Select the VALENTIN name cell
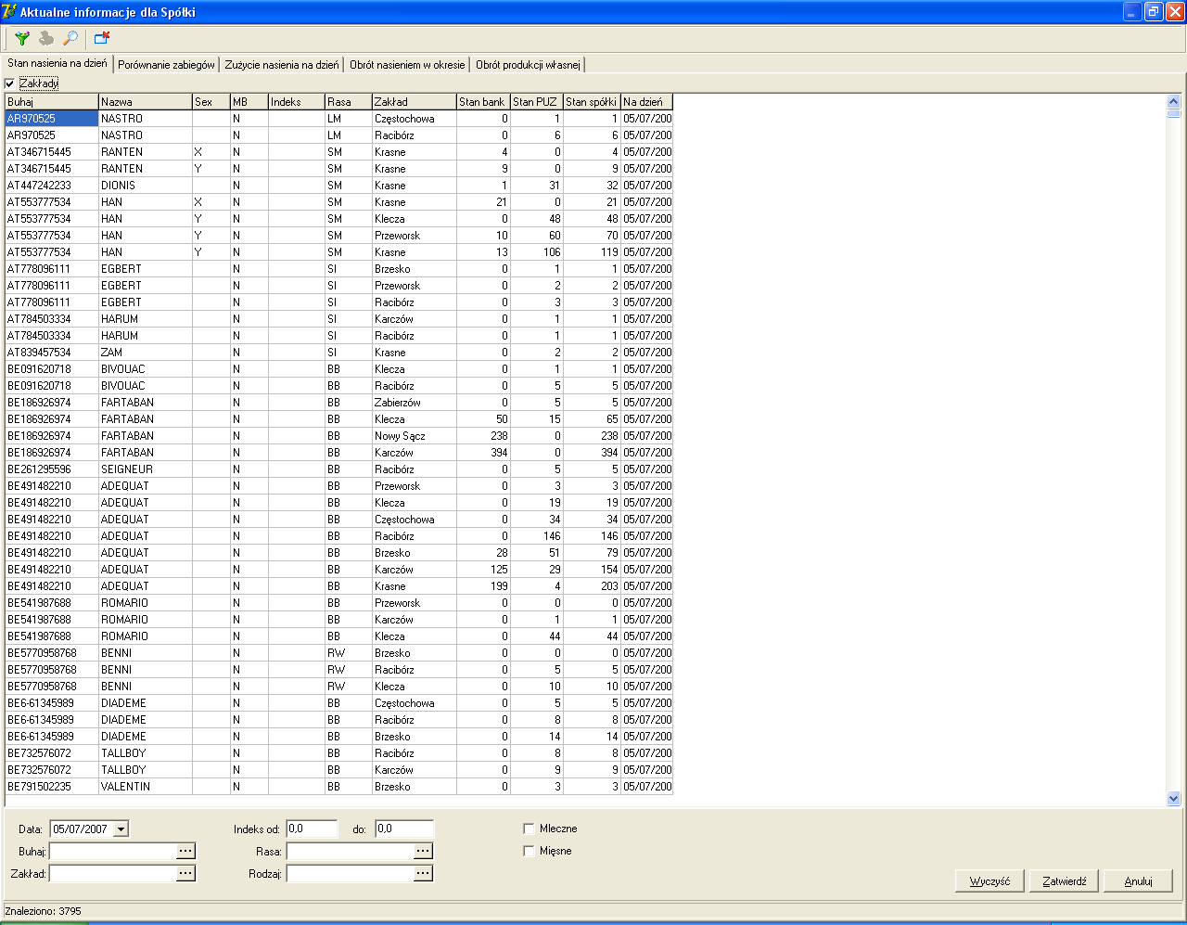 (146, 787)
